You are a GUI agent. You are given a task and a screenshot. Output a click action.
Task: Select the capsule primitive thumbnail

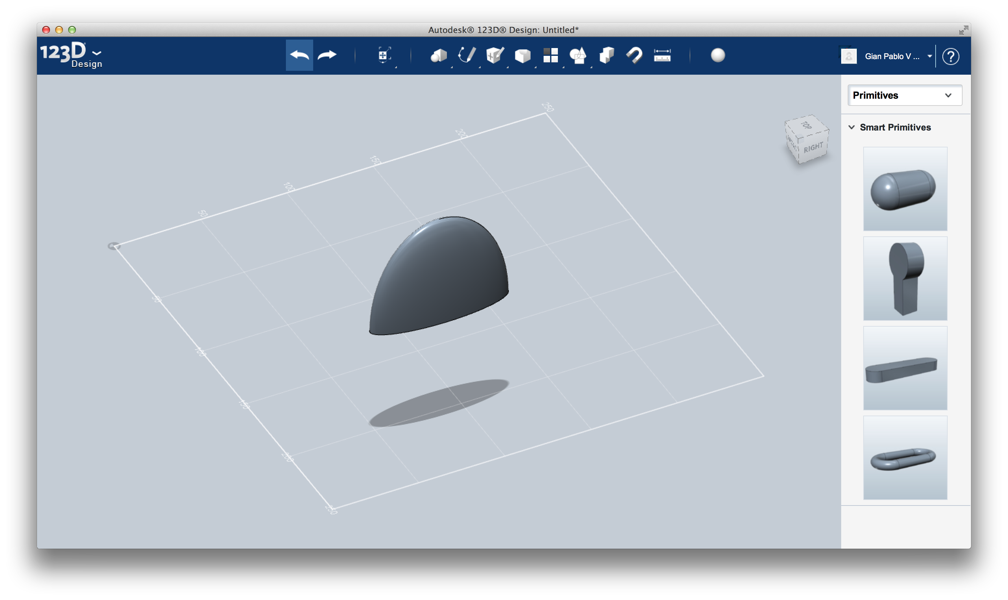905,189
